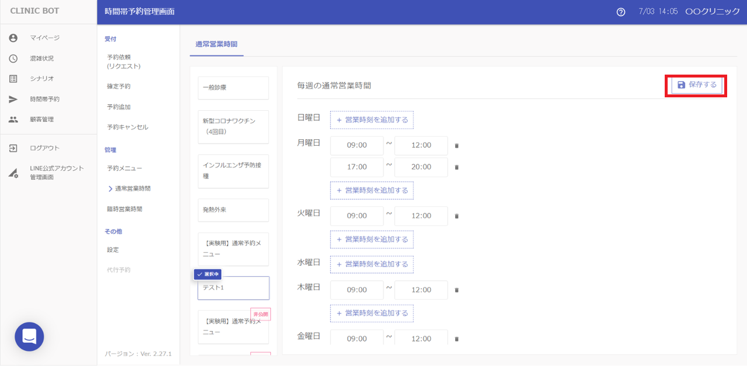Add business hours for 日曜日
Image resolution: width=747 pixels, height=366 pixels.
(x=372, y=120)
